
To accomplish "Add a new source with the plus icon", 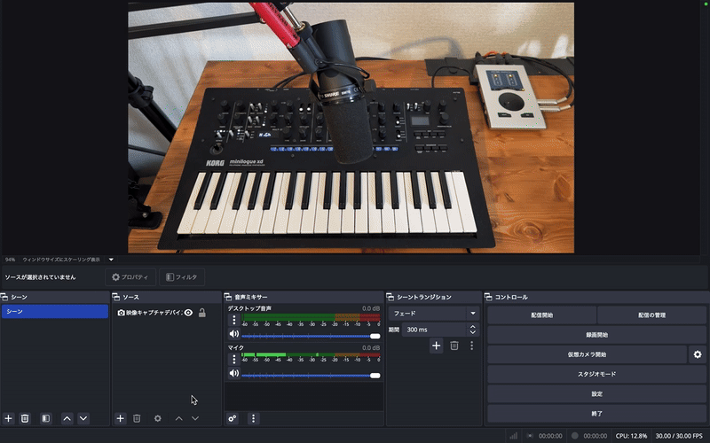I will click(120, 418).
